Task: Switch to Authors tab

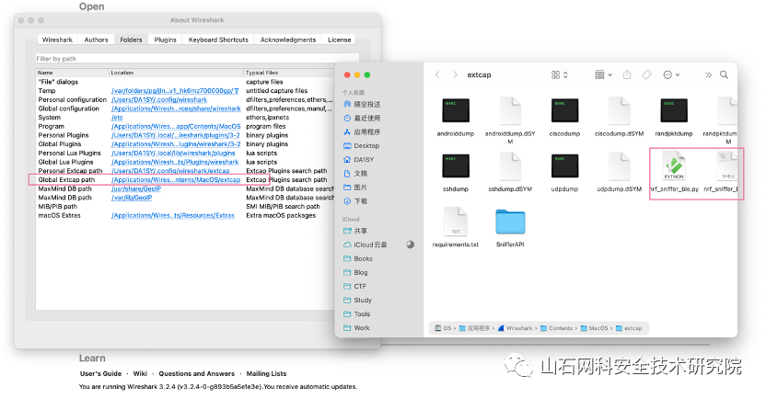Action: (x=97, y=40)
